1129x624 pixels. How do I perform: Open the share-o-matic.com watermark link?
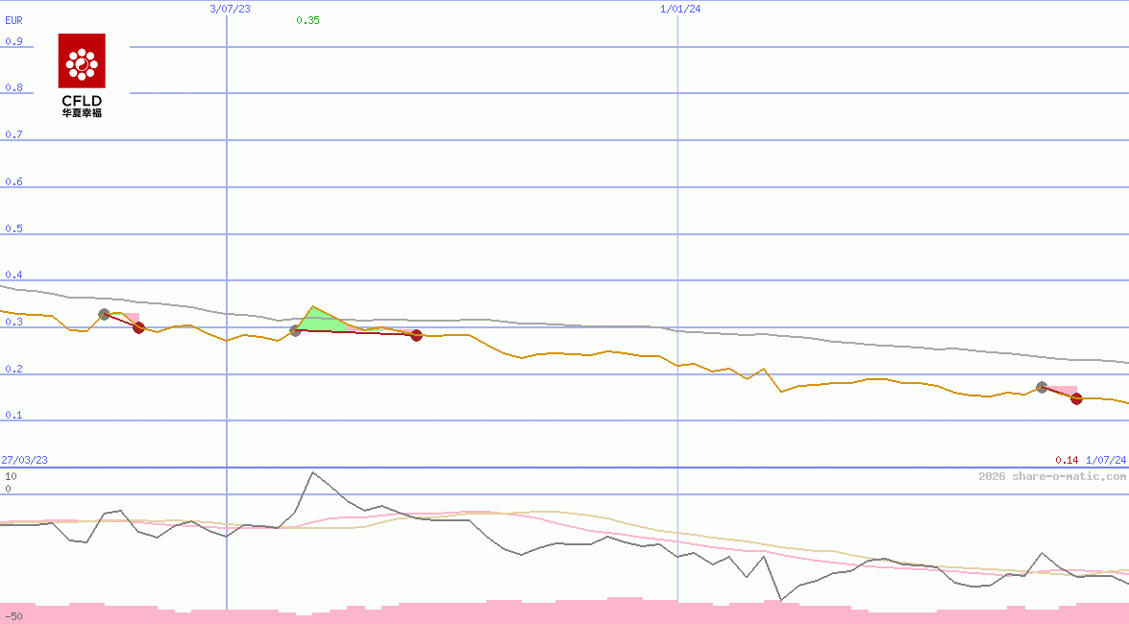1052,476
